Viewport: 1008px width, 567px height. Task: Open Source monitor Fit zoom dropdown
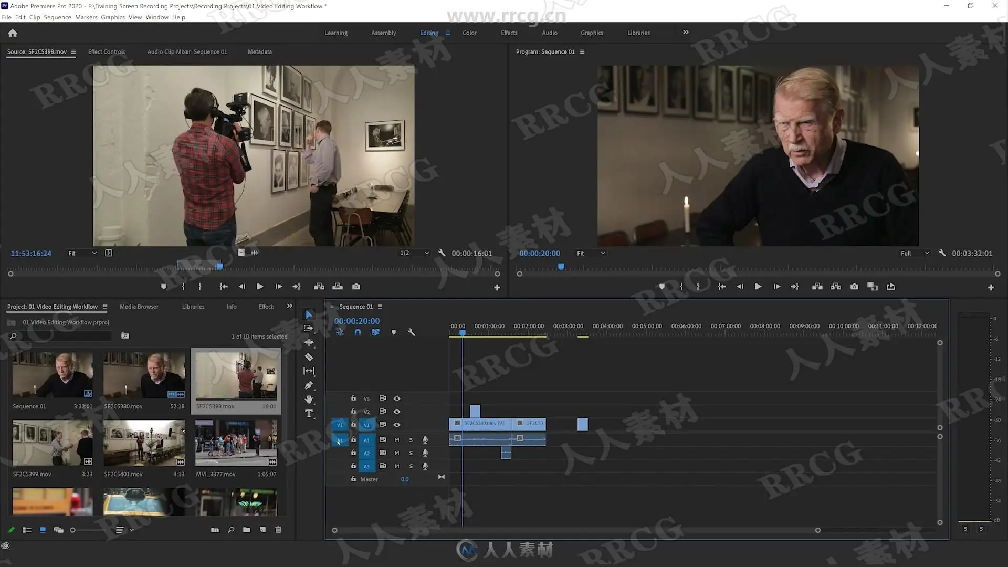click(82, 253)
